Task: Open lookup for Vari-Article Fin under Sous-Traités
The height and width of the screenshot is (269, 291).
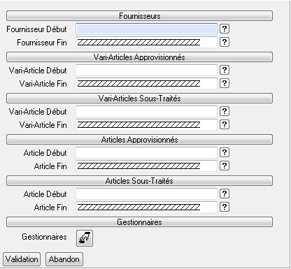Action: click(x=225, y=124)
